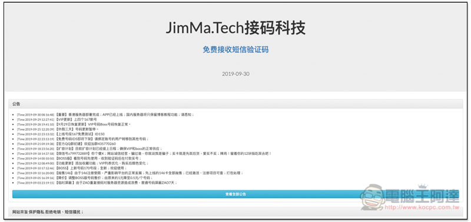
Task: Click the 【官方QQ群初建】 announcement
Action: click(66, 144)
